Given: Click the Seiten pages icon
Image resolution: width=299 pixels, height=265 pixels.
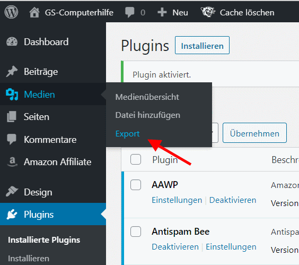Looking at the screenshot, I should point(12,116).
